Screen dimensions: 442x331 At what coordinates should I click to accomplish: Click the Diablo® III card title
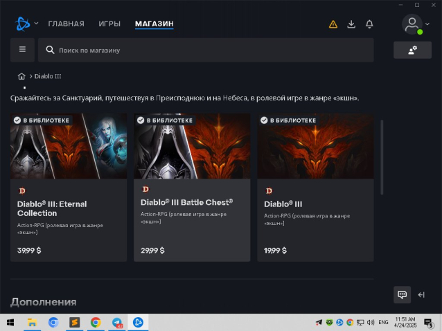[283, 204]
